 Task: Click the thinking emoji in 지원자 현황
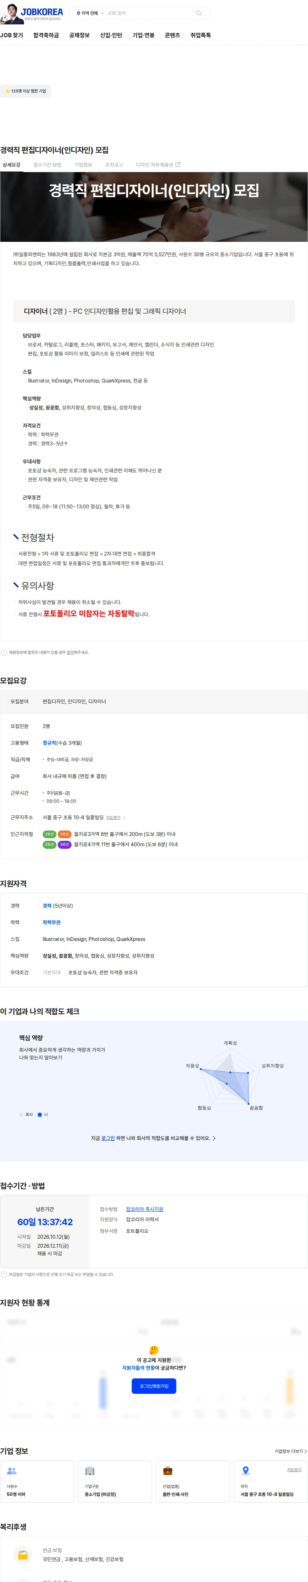pyautogui.click(x=154, y=1350)
